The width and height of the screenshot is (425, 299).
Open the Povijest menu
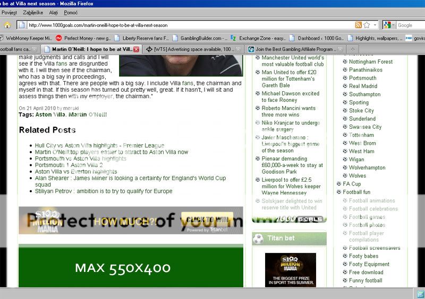9,13
